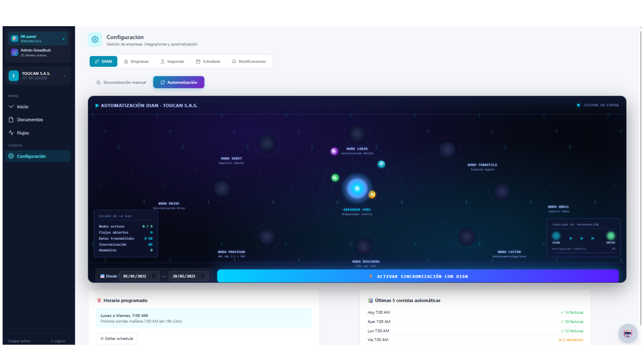Click the Datos transmitidos row

tap(126, 239)
